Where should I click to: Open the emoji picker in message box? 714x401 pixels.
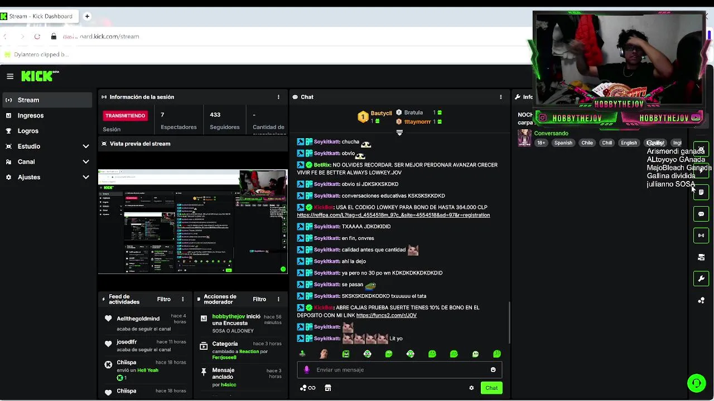pyautogui.click(x=493, y=370)
